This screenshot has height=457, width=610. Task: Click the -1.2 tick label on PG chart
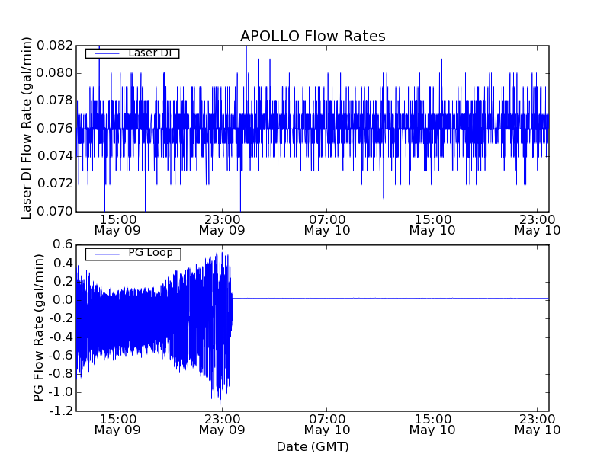[61, 411]
